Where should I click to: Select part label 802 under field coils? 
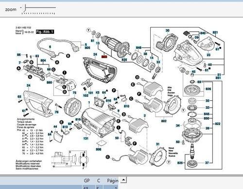click(x=164, y=121)
